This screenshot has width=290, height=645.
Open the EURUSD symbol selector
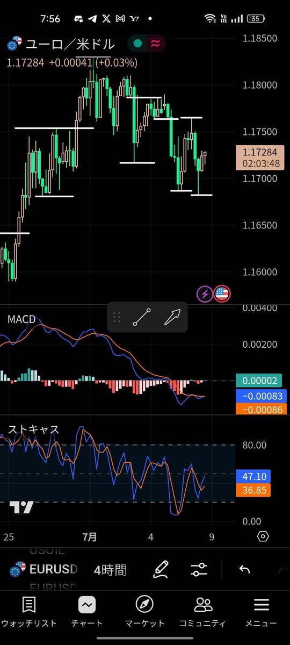pyautogui.click(x=44, y=569)
